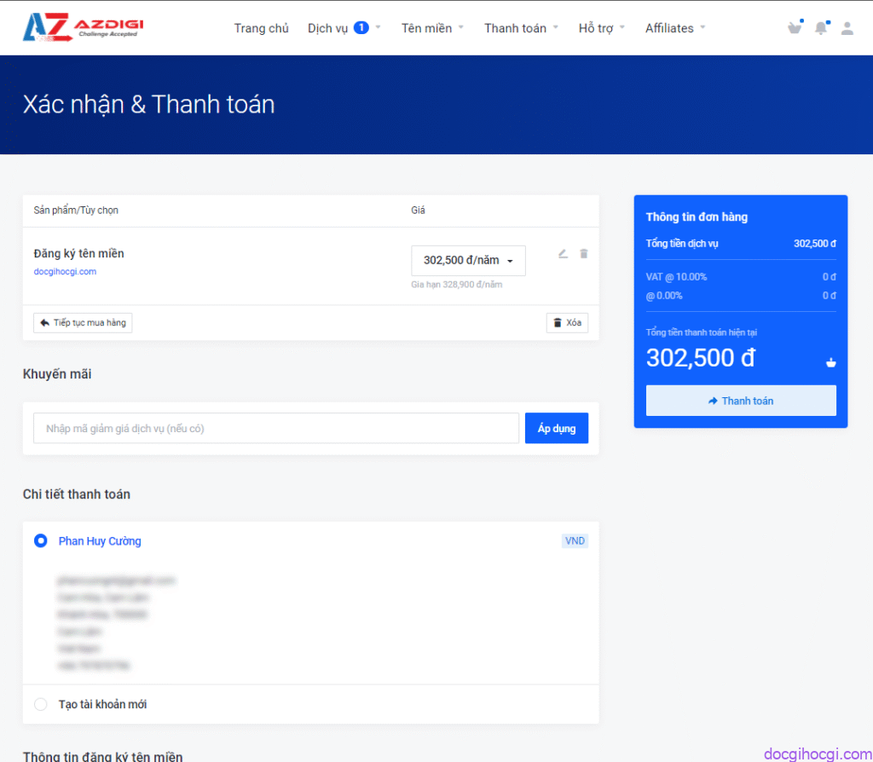The width and height of the screenshot is (873, 762).
Task: Expand the Hỗ trợ menu dropdown
Action: (601, 28)
